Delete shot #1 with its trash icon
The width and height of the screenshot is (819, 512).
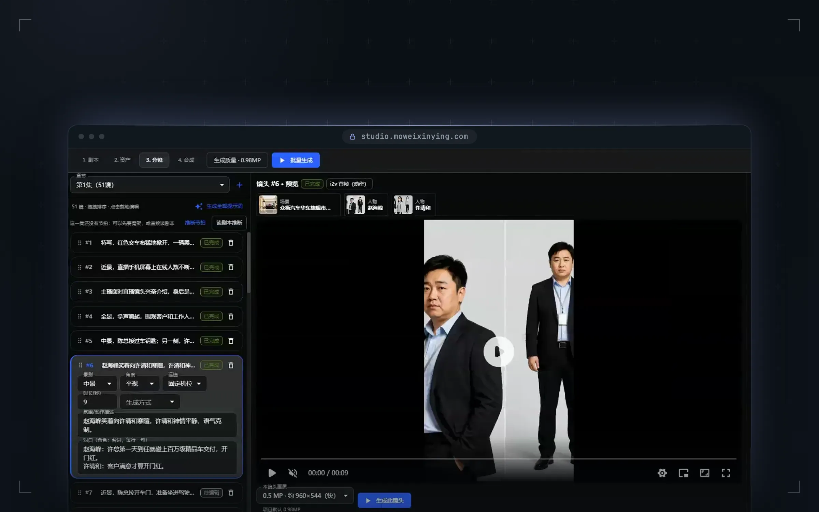click(x=231, y=243)
